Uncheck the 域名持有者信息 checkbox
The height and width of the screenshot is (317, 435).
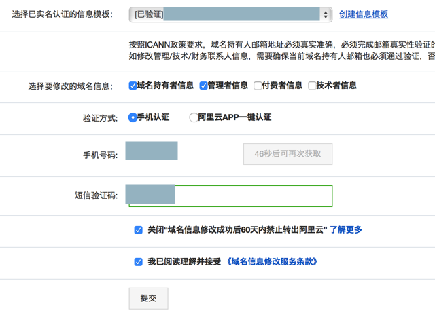133,86
